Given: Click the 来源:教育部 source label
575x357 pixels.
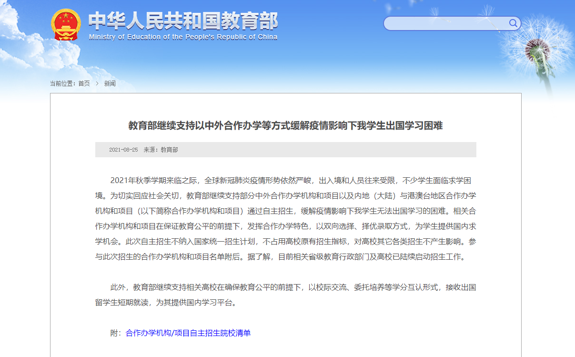Looking at the screenshot, I should tap(161, 150).
